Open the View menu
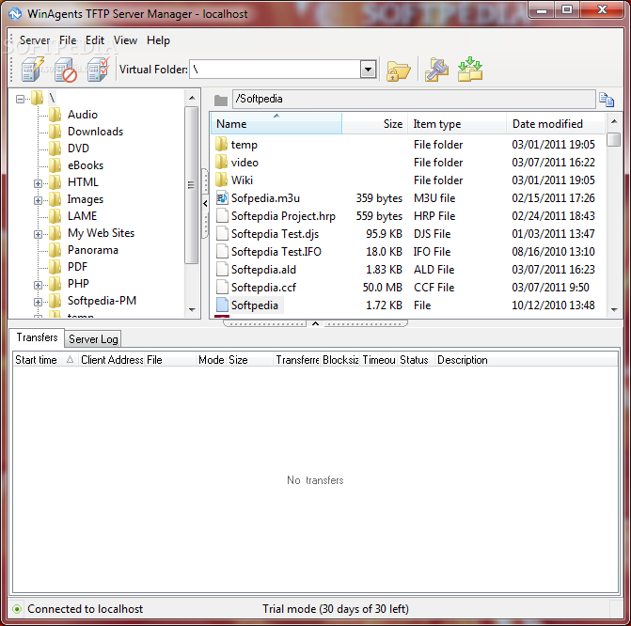This screenshot has width=631, height=626. (x=125, y=40)
